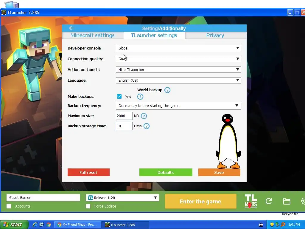Go back using the settings arrow
305x229 pixels.
(71, 28)
